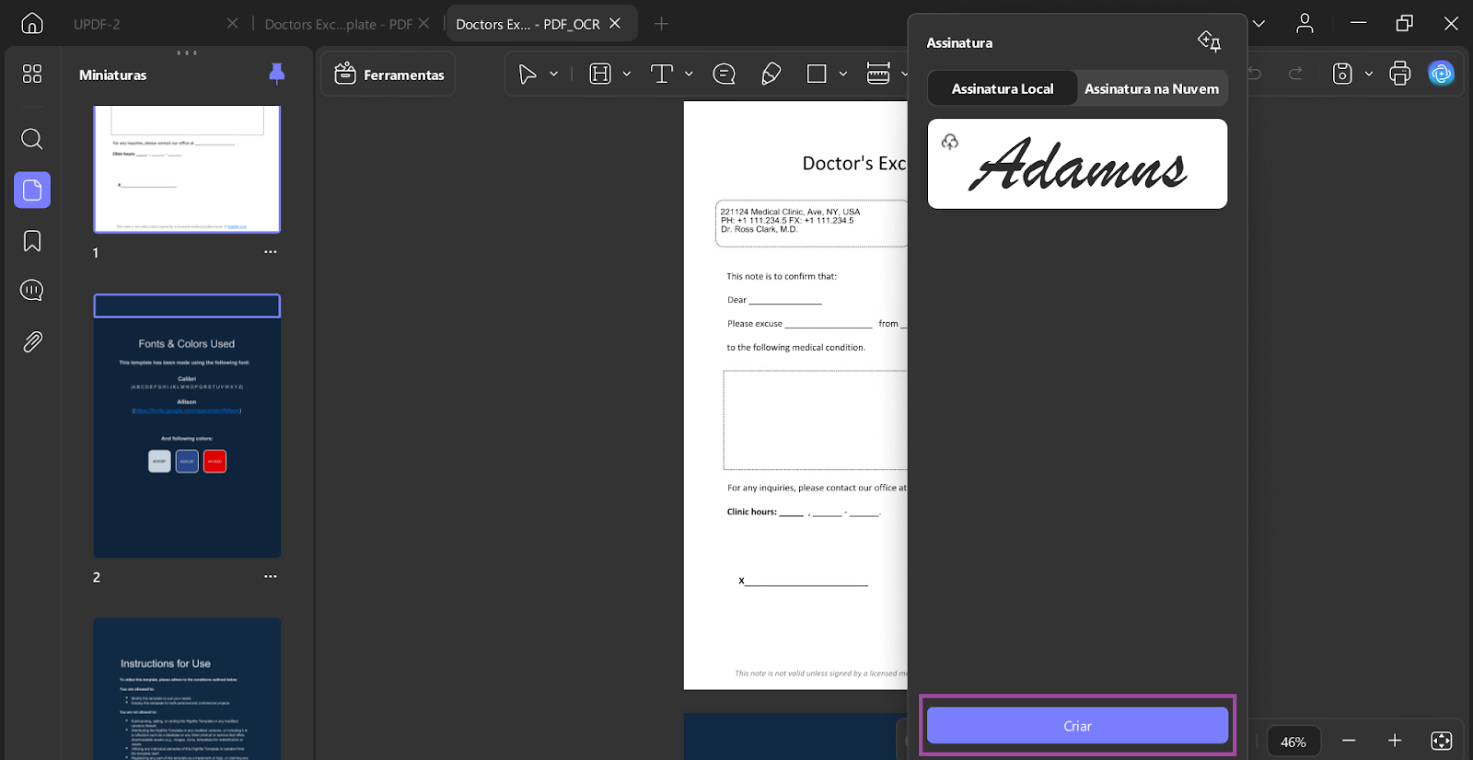This screenshot has height=760, width=1473.
Task: Open Fonts & Colors Used page thumbnail
Action: pos(187,426)
